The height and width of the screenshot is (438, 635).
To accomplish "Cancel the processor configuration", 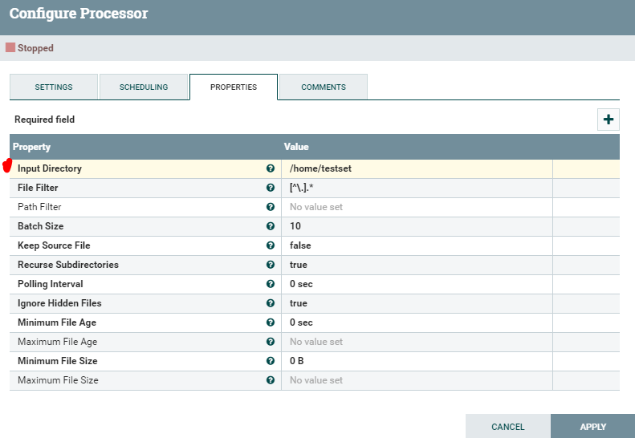I will click(508, 426).
